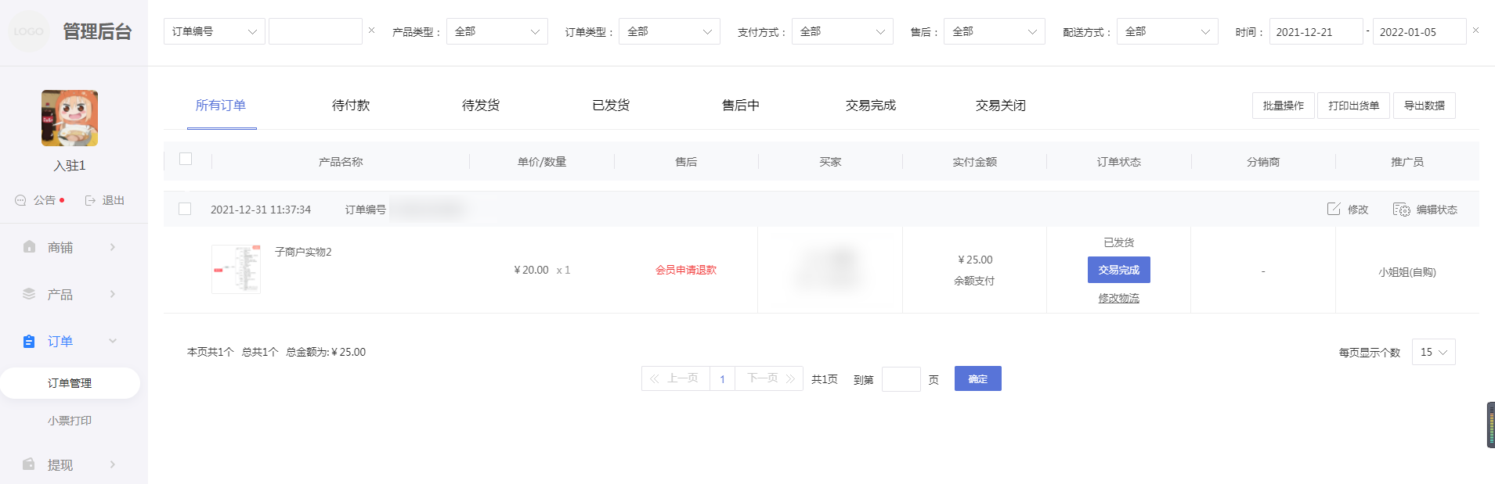The image size is (1495, 484).
Task: Click the blue 交易完成 button
Action: tap(1118, 270)
